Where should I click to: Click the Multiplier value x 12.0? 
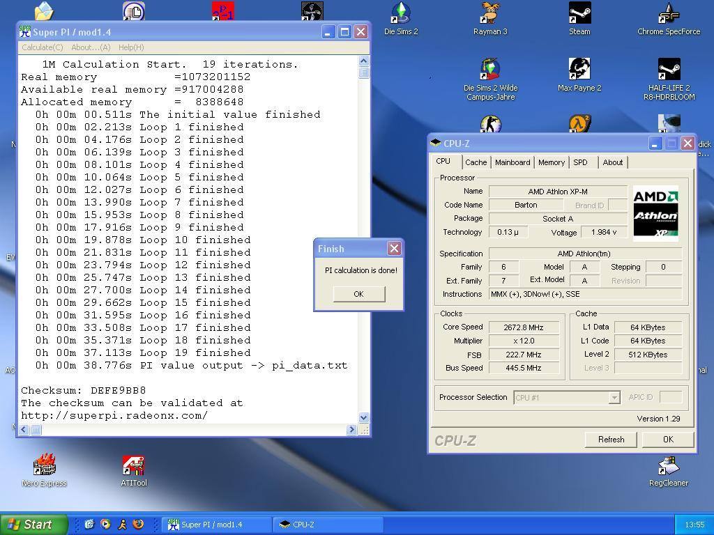tap(523, 341)
